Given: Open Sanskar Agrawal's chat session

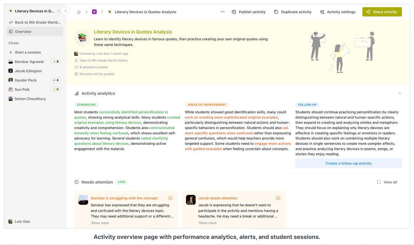Looking at the screenshot, I should point(35,62).
